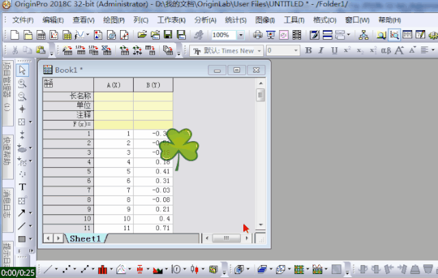Select the Pointer tool

(x=22, y=70)
